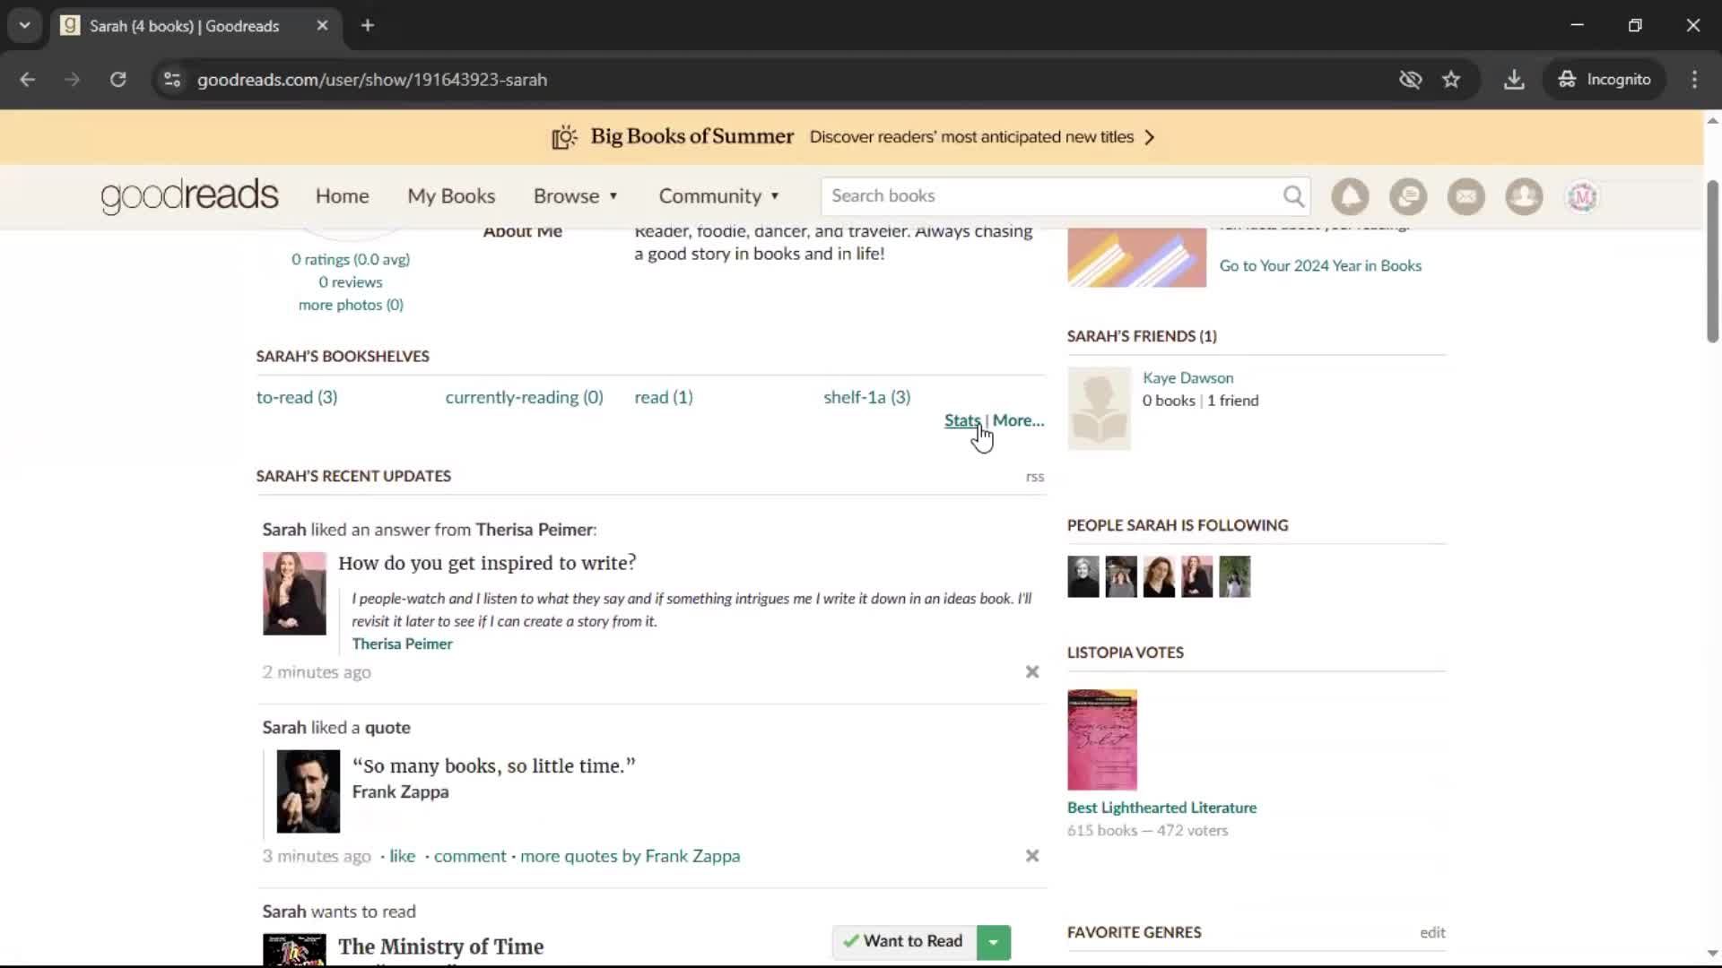Click the Goodreads logo

(189, 196)
